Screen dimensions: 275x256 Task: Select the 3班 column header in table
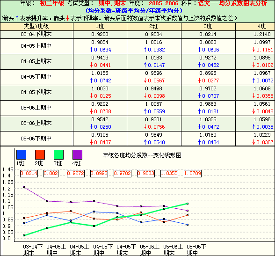[x=208, y=27]
